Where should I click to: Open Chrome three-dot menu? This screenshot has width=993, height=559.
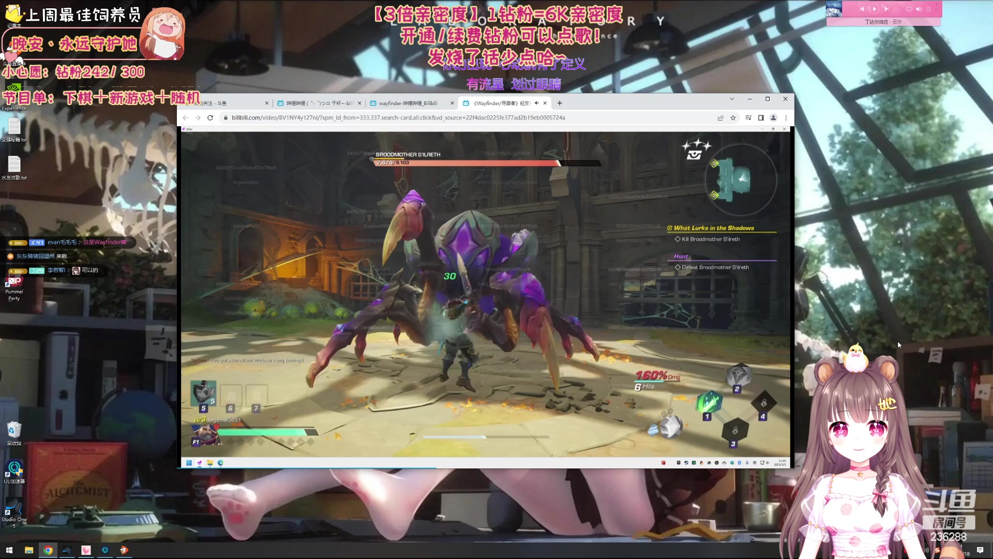coord(786,118)
